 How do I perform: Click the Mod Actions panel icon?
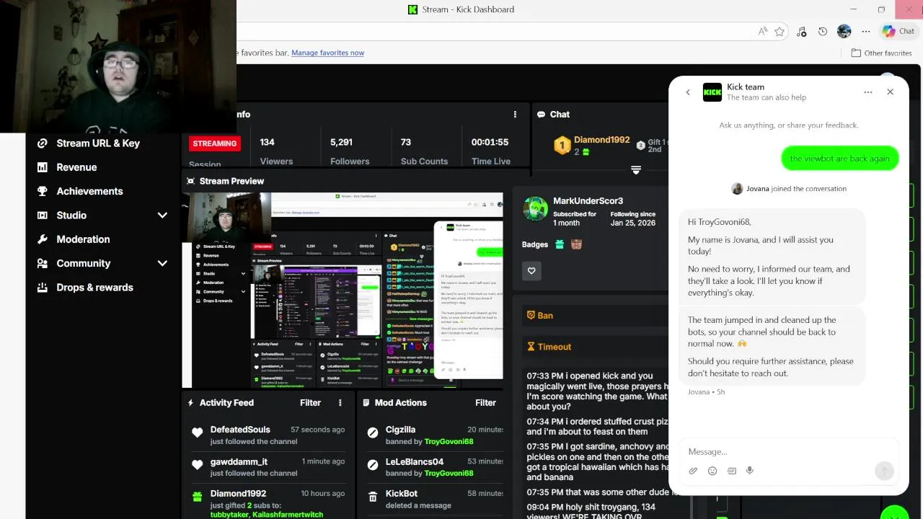(366, 403)
